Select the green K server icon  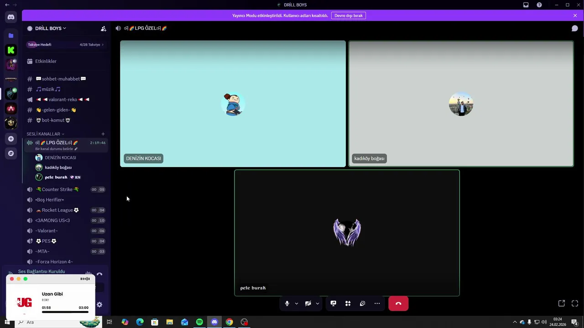click(11, 50)
